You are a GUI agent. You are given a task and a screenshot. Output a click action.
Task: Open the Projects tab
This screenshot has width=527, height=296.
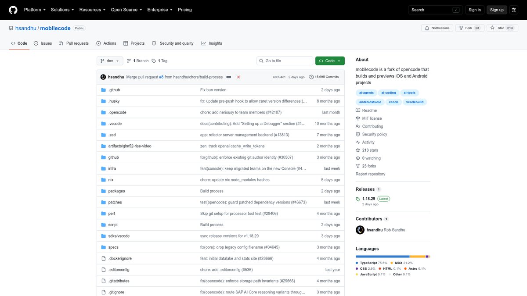[134, 43]
